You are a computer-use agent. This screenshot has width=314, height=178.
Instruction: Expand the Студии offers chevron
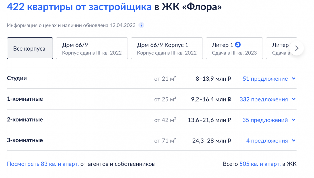click(294, 79)
